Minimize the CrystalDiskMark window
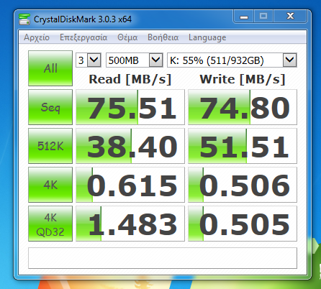 point(244,17)
